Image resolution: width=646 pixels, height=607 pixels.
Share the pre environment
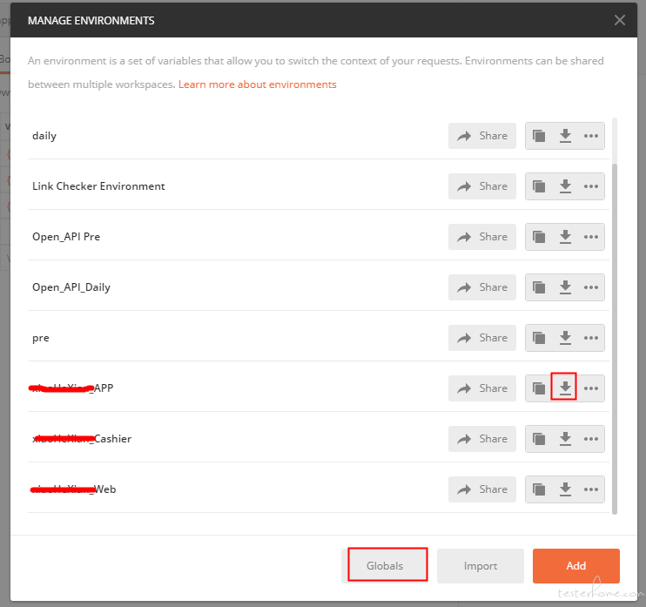click(482, 338)
